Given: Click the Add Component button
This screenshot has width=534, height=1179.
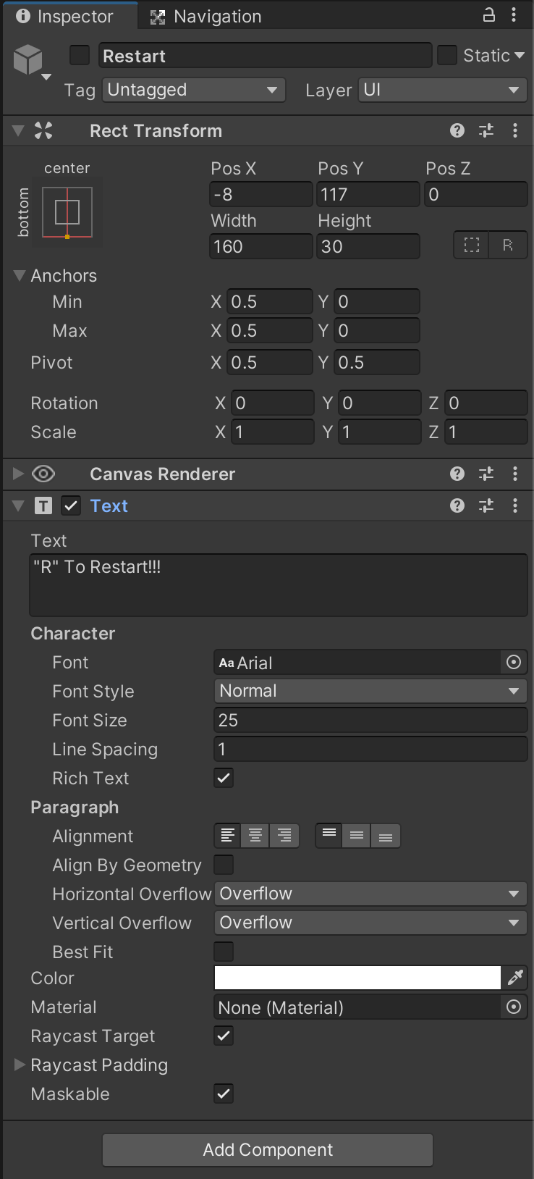Looking at the screenshot, I should coord(267,1149).
